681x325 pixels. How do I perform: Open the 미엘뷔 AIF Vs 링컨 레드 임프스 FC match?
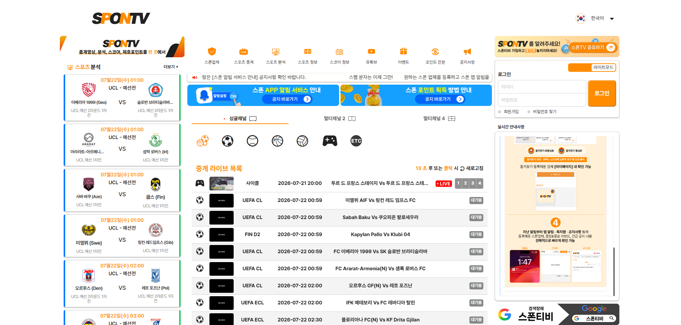click(x=380, y=200)
